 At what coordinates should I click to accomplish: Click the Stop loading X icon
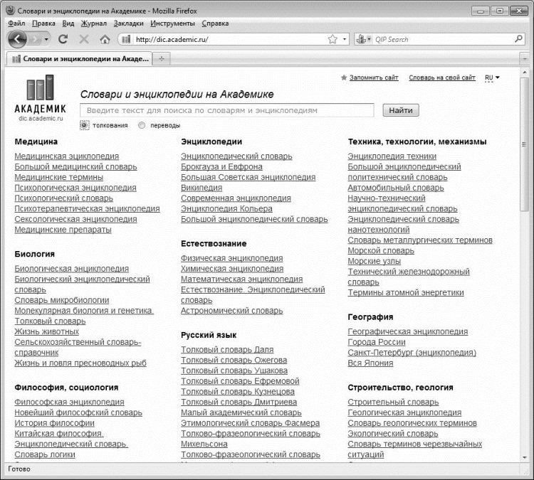pyautogui.click(x=84, y=39)
